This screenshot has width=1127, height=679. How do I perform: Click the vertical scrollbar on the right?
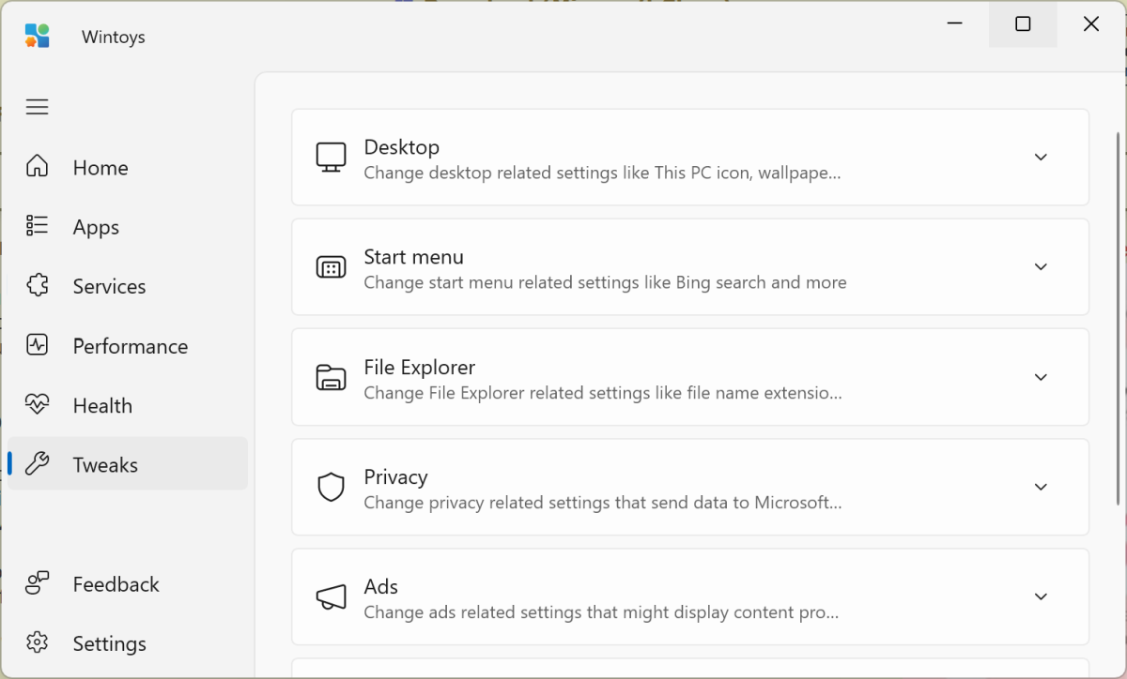(x=1118, y=319)
